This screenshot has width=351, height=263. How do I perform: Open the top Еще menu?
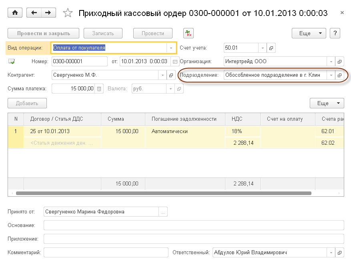point(309,33)
